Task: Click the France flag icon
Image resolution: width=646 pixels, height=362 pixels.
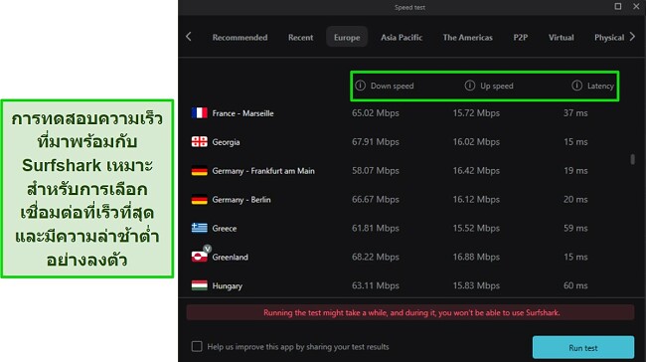Action: (200, 113)
